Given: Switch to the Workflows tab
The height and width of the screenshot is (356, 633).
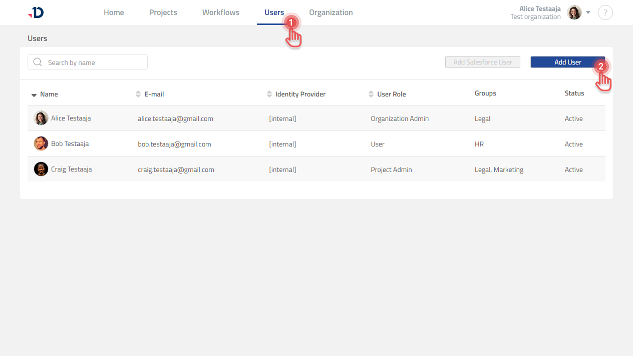Looking at the screenshot, I should (220, 12).
